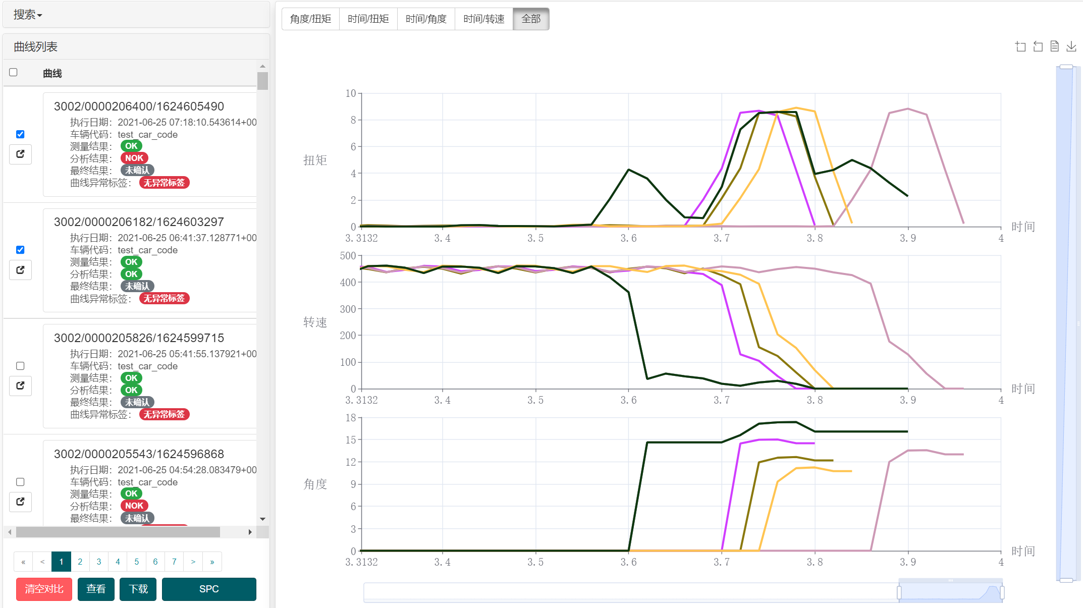Select curve title 3002/0000205543/1624596868
1083x608 pixels.
click(x=139, y=454)
